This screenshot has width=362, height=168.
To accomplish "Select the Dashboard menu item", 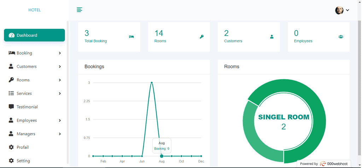I will click(34, 35).
